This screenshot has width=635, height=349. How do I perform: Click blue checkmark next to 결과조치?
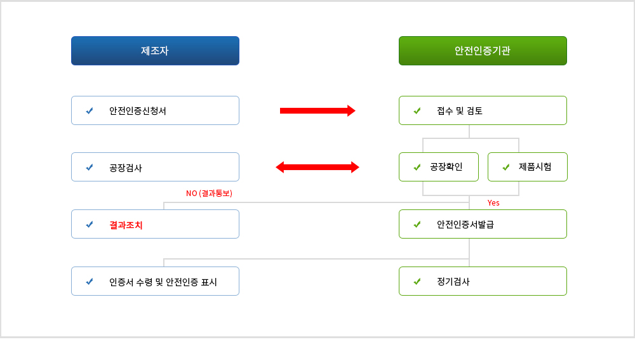coord(90,224)
